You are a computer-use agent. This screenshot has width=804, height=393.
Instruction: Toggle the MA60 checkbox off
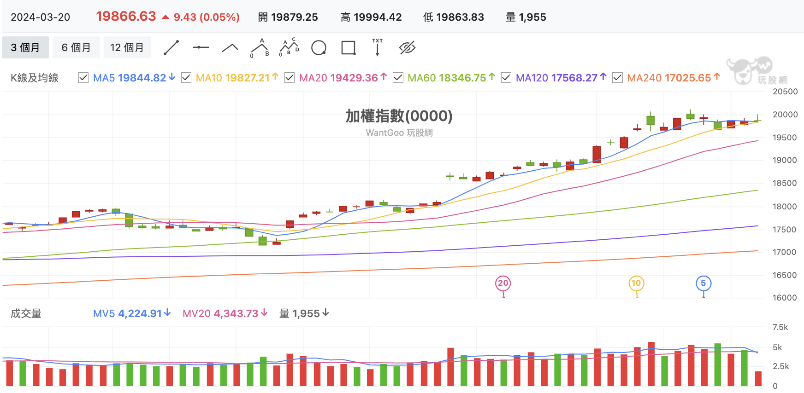(x=398, y=78)
